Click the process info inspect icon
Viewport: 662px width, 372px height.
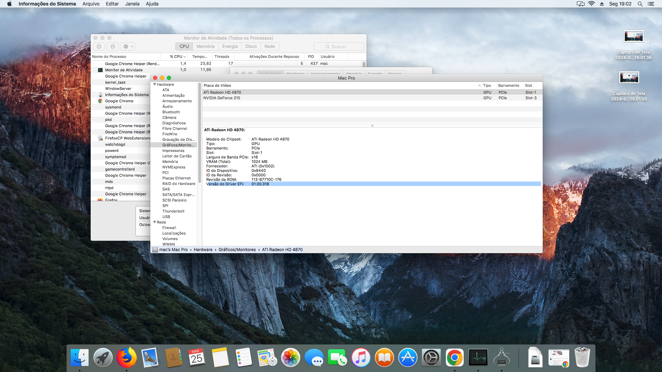click(113, 46)
